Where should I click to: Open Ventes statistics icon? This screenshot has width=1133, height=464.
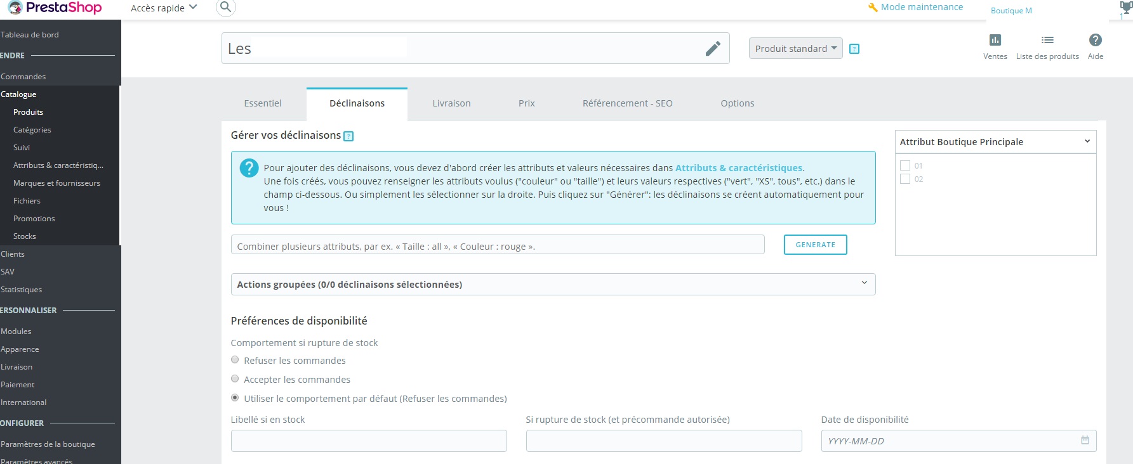[995, 40]
